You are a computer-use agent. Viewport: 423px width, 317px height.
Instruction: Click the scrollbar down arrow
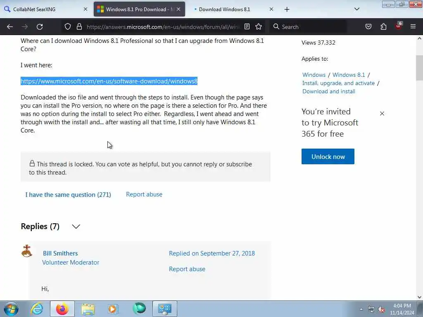[419, 297]
